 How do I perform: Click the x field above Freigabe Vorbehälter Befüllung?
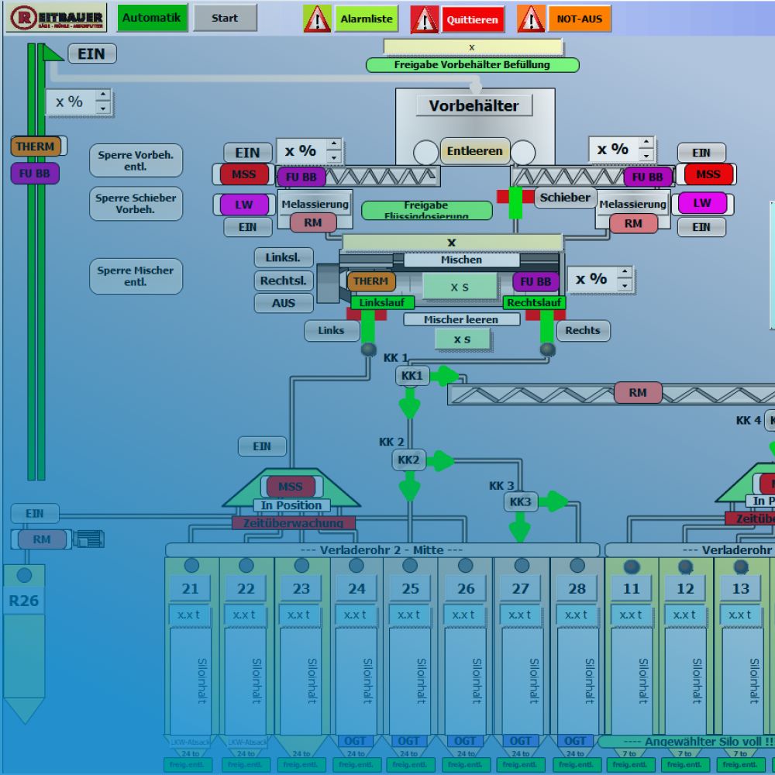472,47
